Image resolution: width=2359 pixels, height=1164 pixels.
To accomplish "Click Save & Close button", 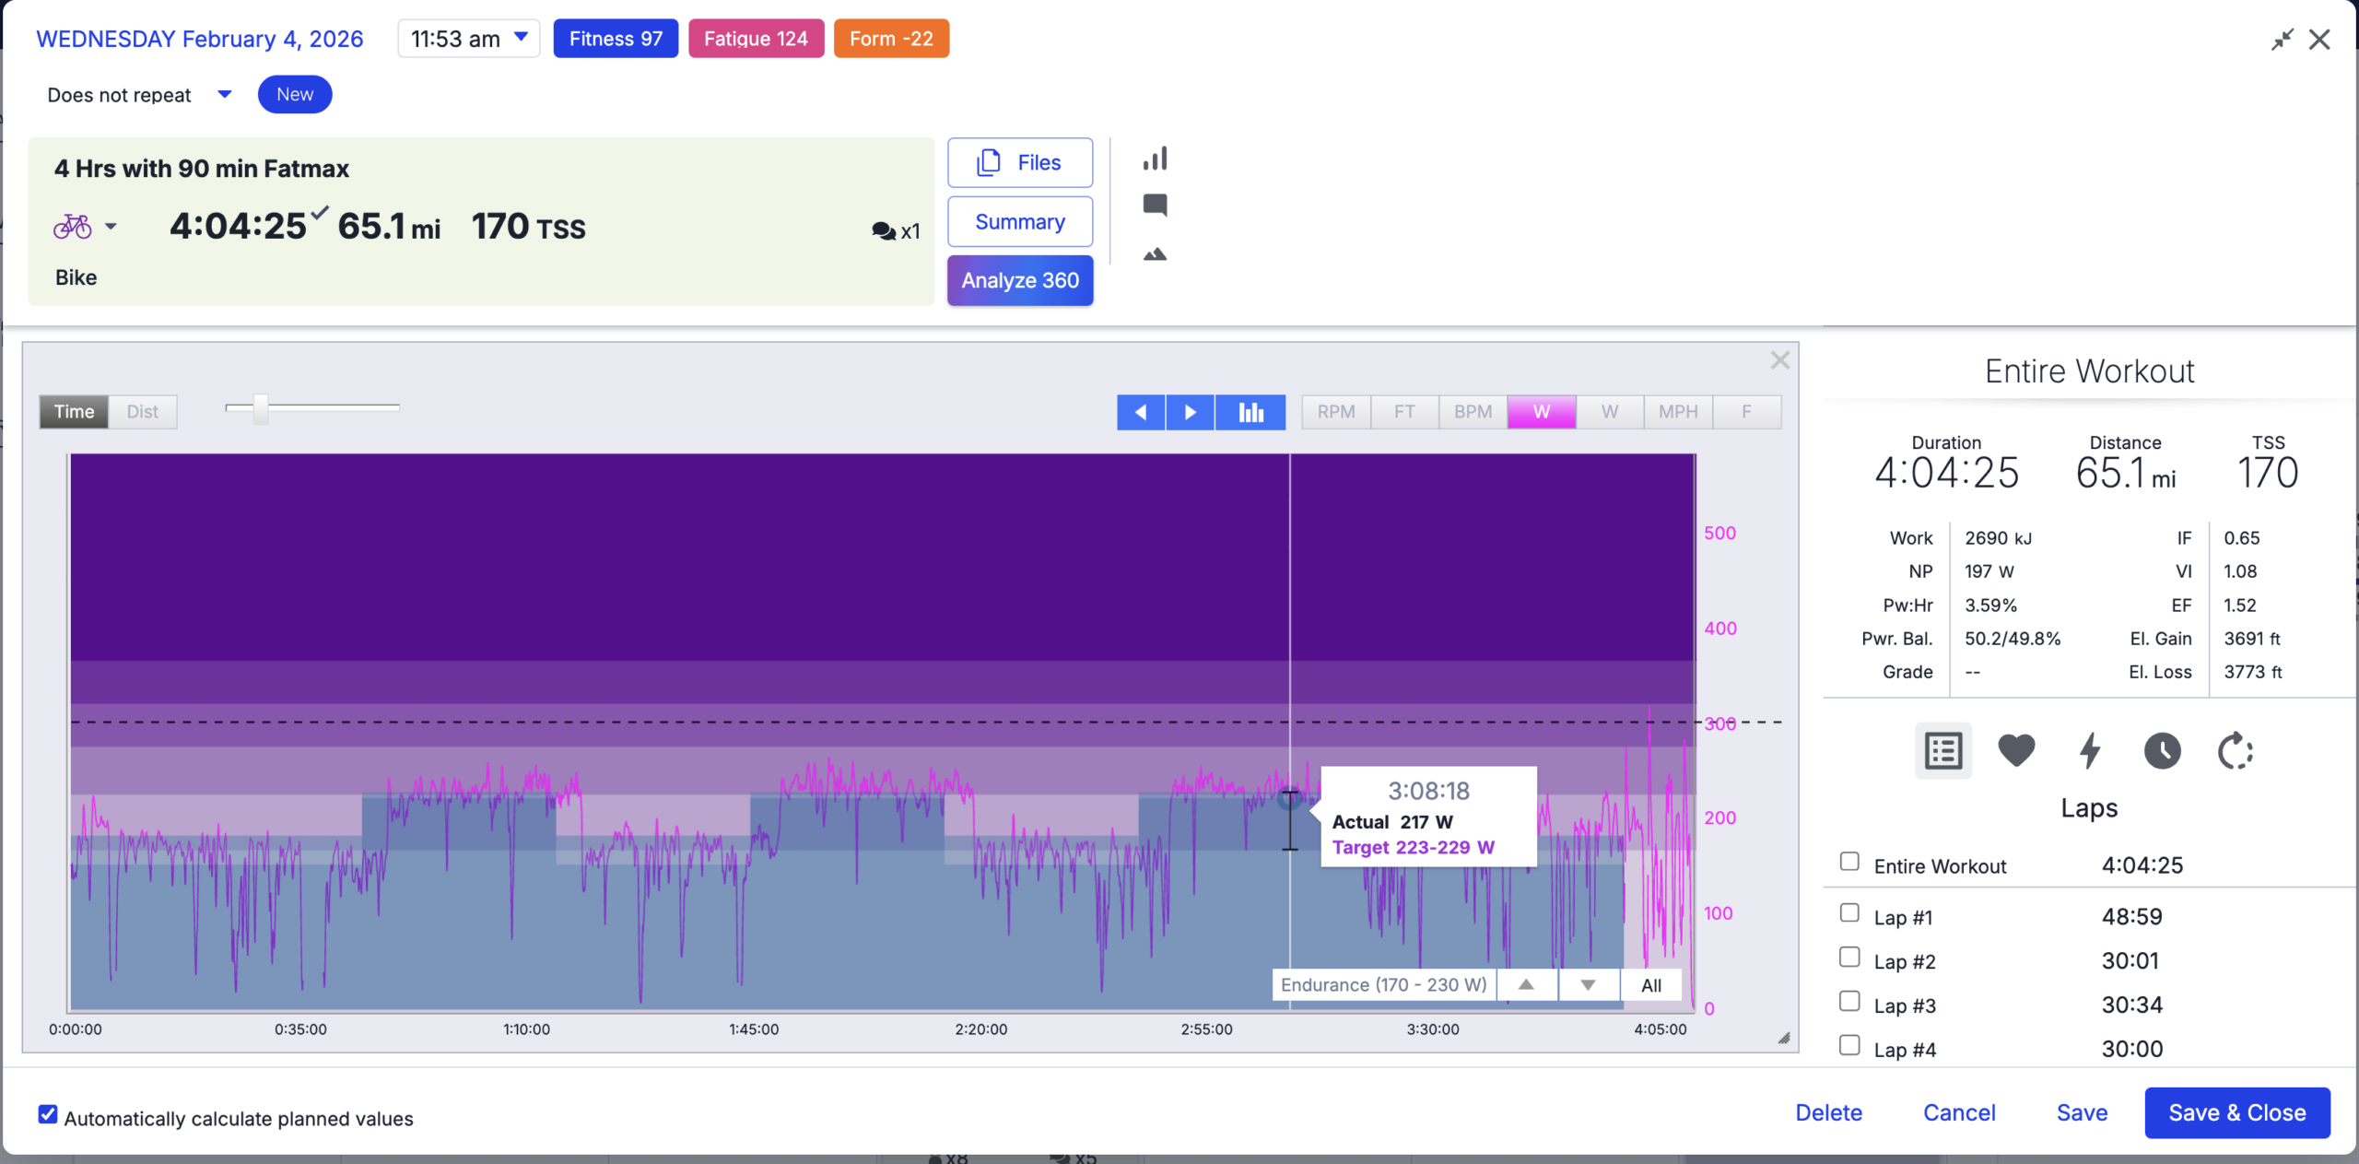I will (2236, 1112).
